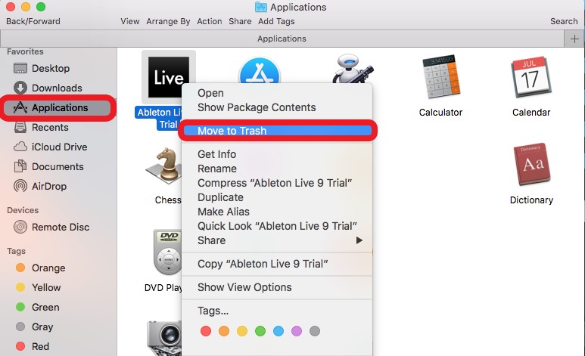This screenshot has height=356, width=585.
Task: Choose Move to Trash
Action: [x=277, y=131]
